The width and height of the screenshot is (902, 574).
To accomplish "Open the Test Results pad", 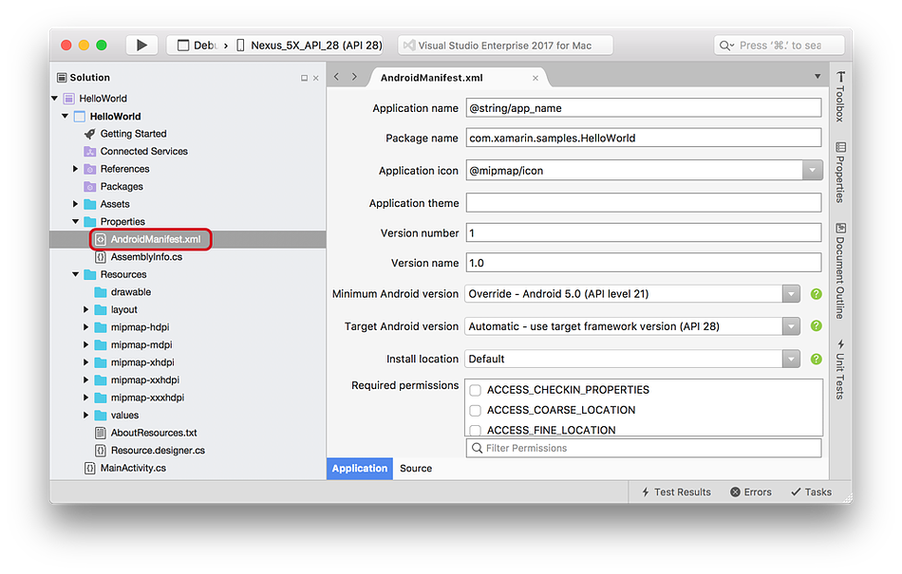I will click(676, 492).
